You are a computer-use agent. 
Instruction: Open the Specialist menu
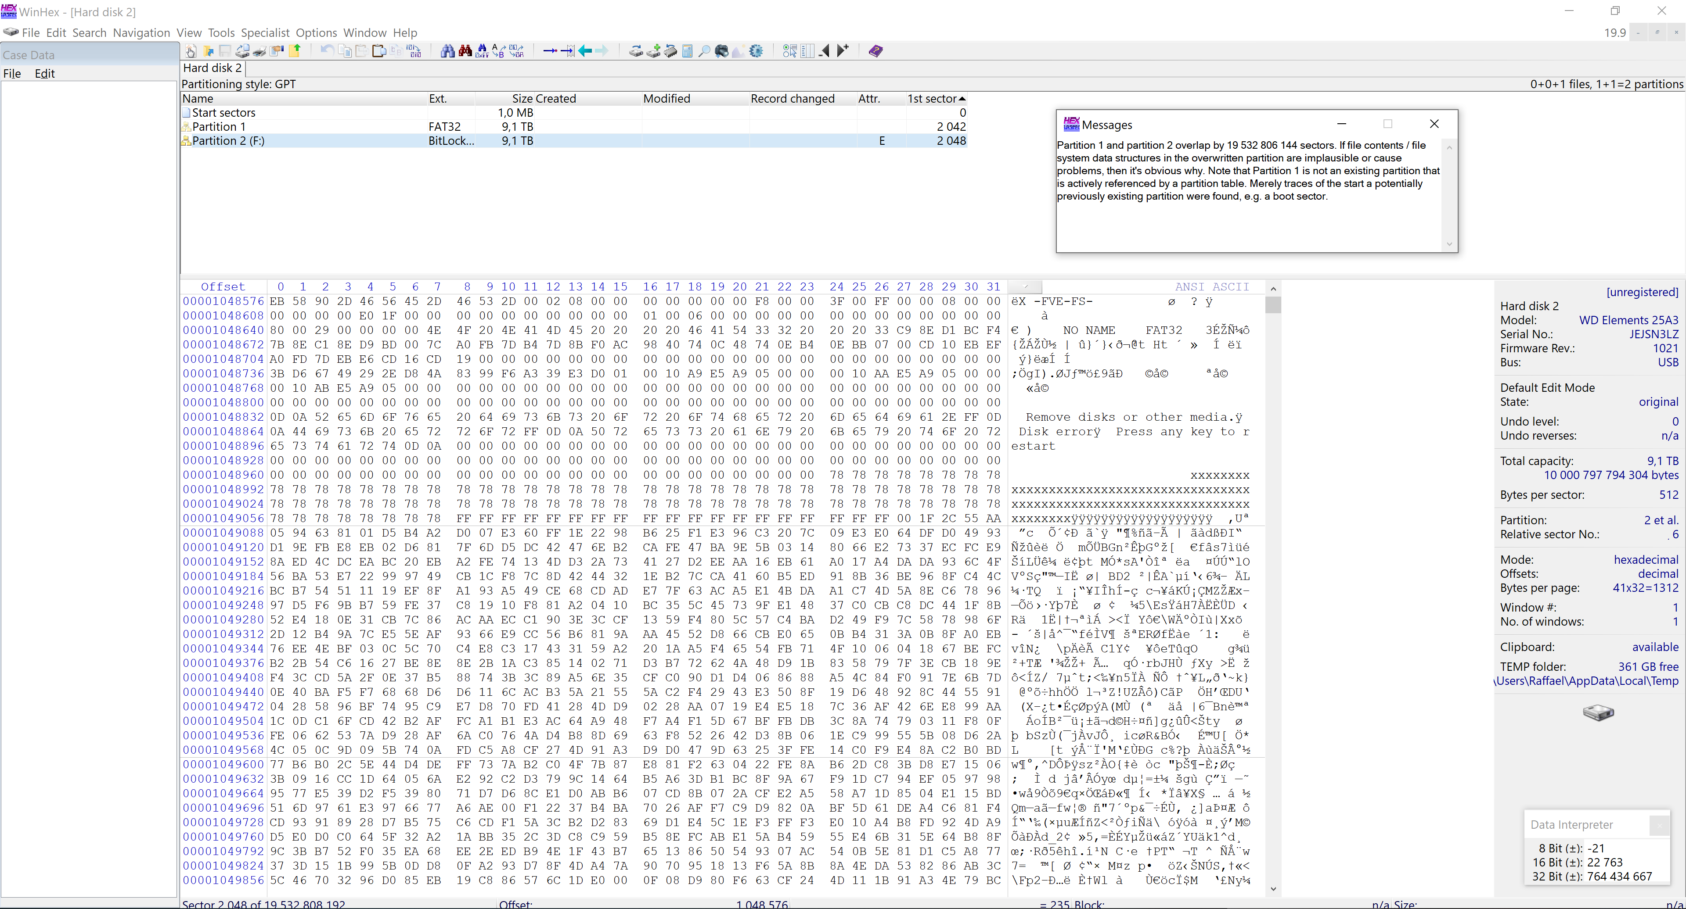[264, 33]
